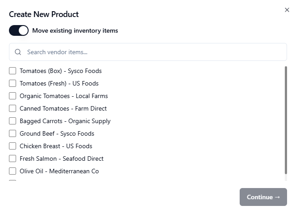Select Olive Oil - Mediterranean Co checkbox
The height and width of the screenshot is (214, 296).
pos(13,171)
